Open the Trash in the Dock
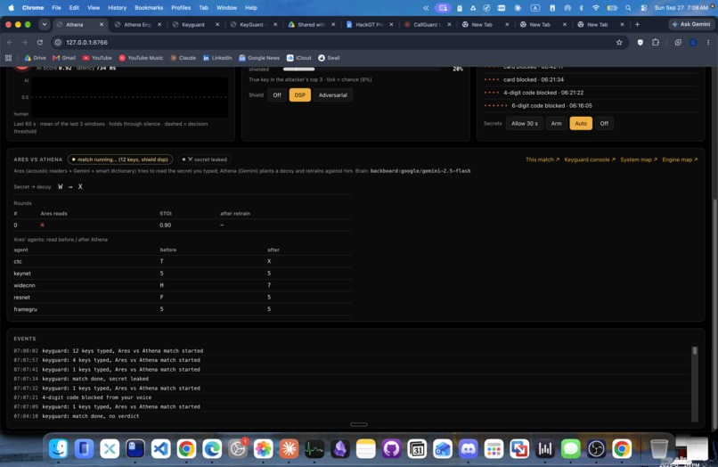 (659, 448)
